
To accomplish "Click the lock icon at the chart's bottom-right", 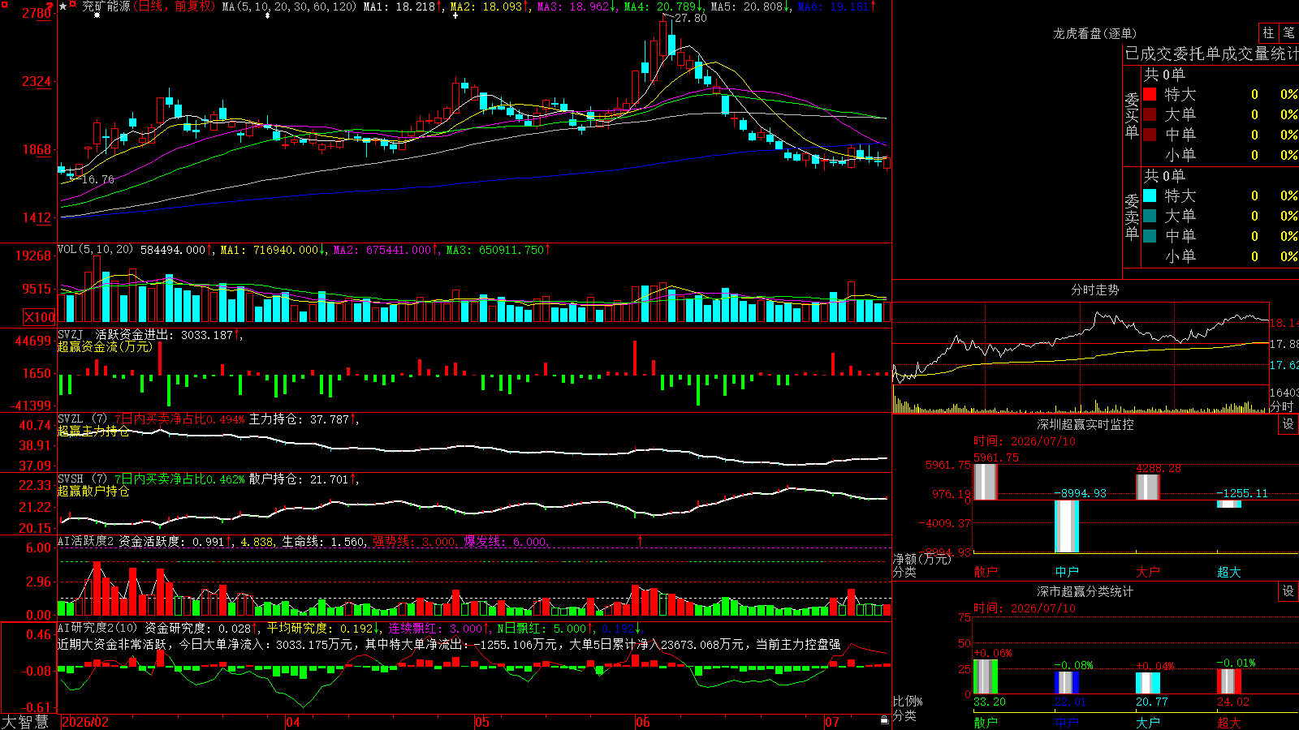I will pos(884,720).
